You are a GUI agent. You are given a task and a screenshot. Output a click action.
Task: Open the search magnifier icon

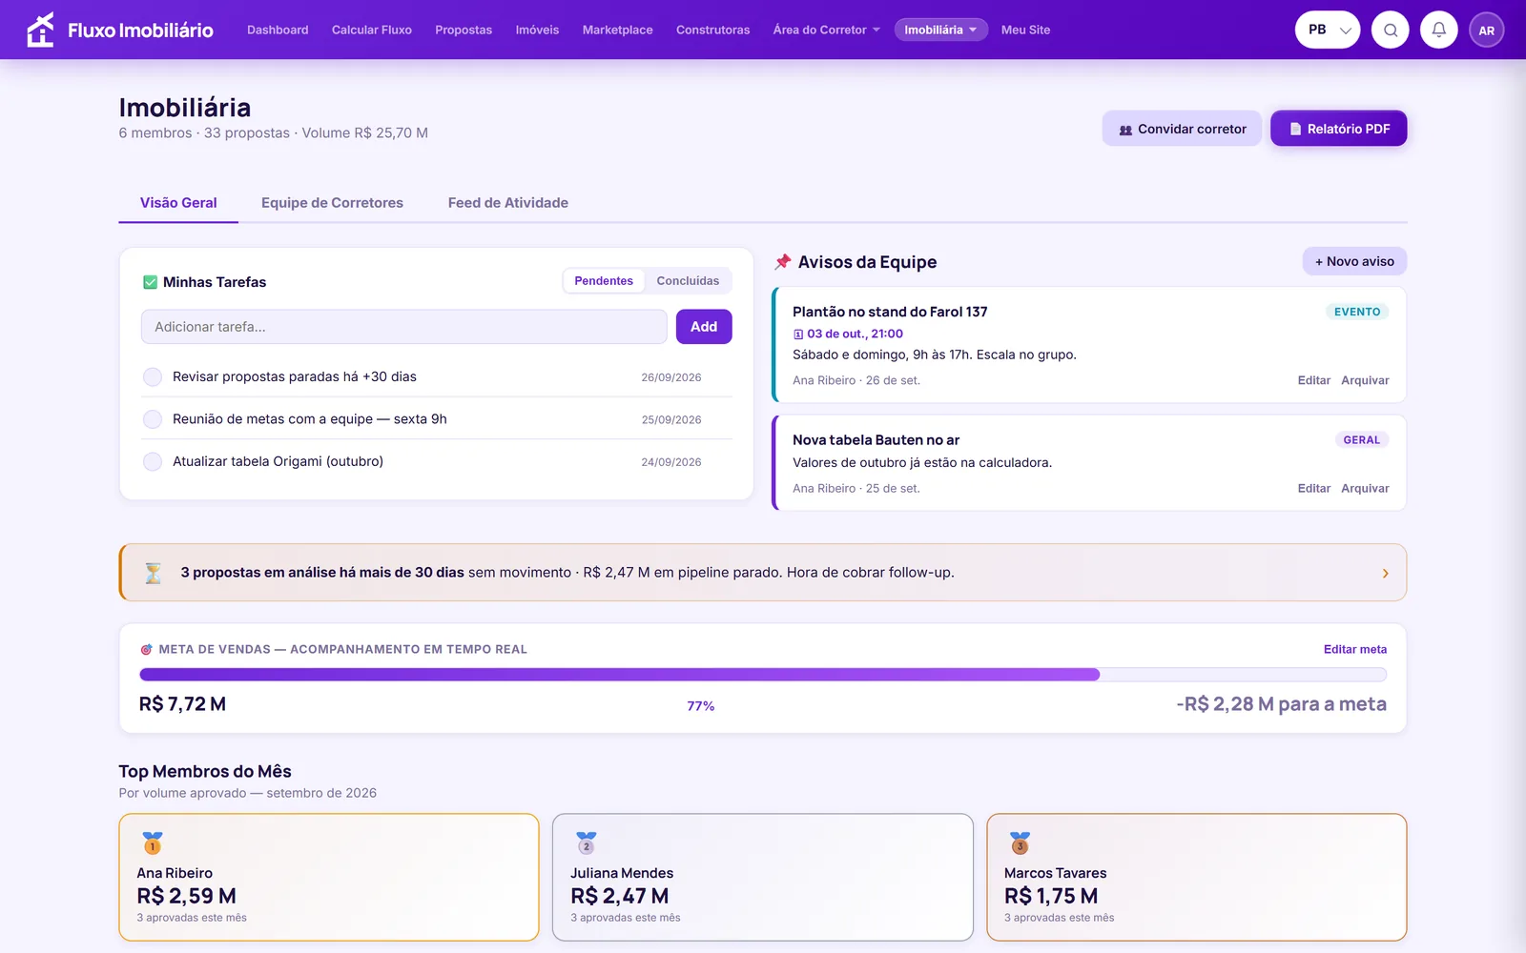pos(1391,30)
